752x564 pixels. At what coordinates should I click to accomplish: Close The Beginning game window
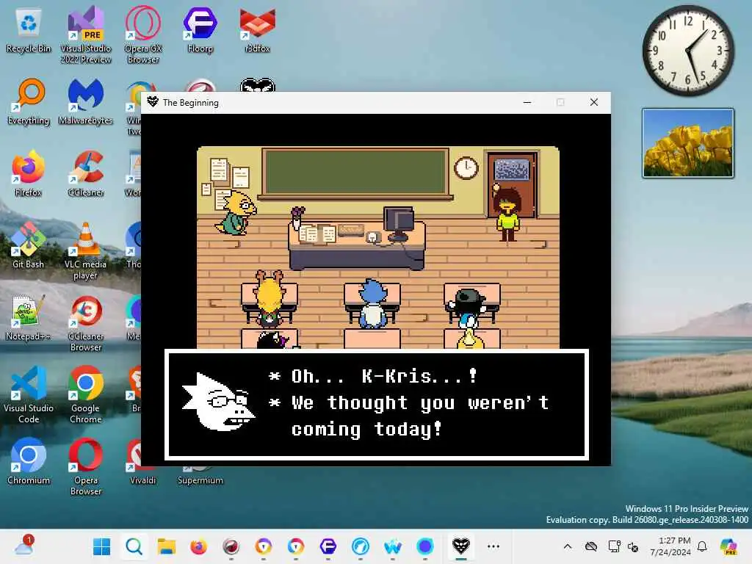click(x=593, y=102)
